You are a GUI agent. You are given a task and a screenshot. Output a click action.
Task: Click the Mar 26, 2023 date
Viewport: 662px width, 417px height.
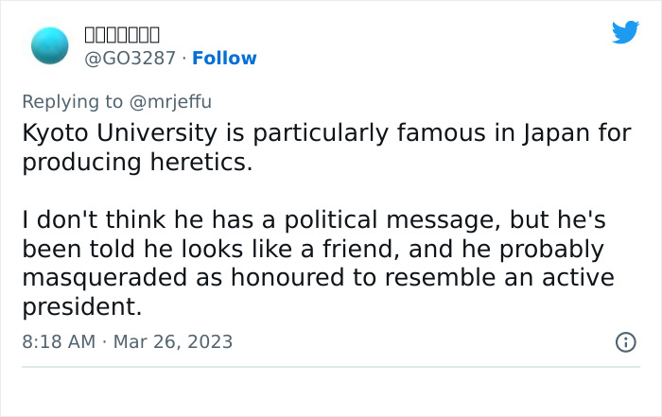point(173,341)
